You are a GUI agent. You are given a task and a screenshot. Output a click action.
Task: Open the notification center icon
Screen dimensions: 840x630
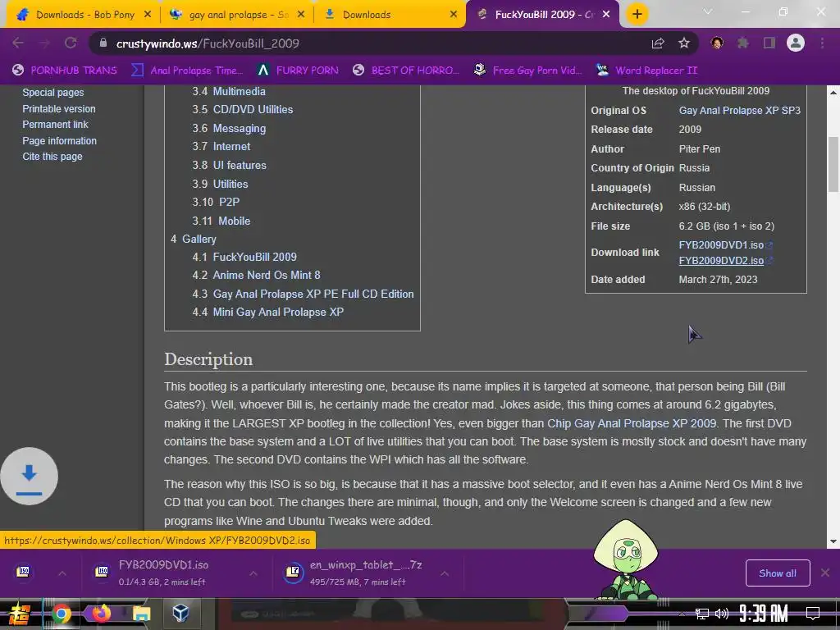click(x=813, y=614)
